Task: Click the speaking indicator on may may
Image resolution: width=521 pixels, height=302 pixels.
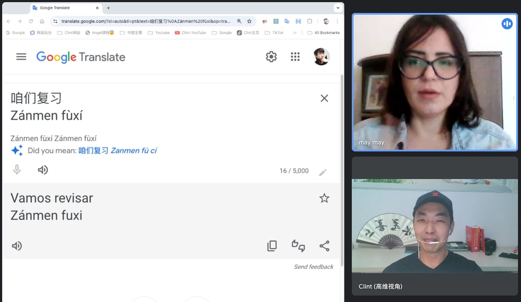Action: [x=507, y=23]
